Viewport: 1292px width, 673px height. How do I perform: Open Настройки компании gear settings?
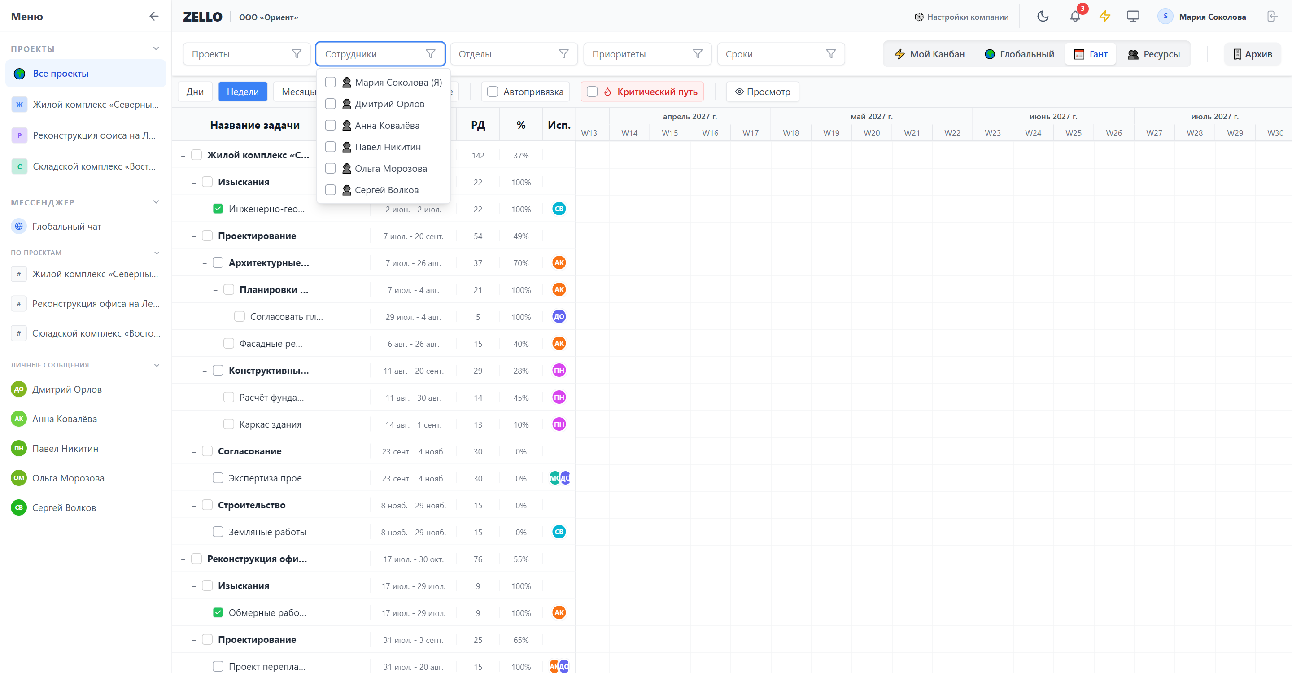961,17
